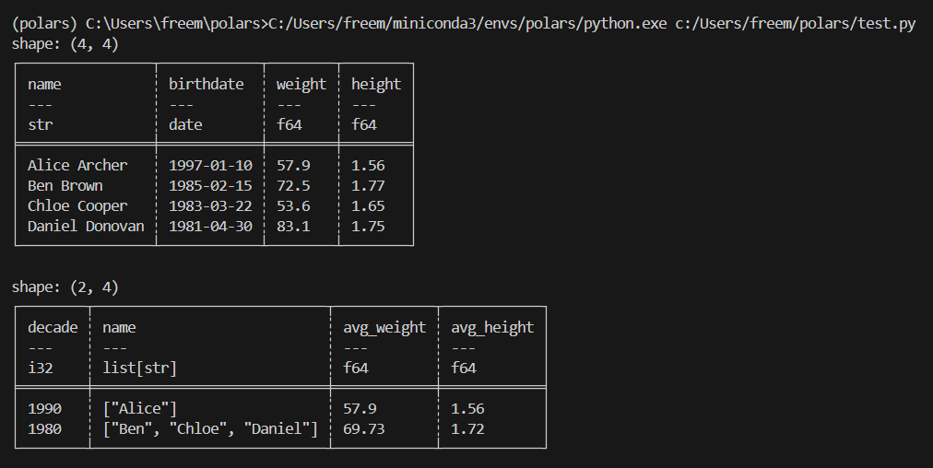Click the Chloe Cooper name cell
Screen dimensions: 933x468
77,206
